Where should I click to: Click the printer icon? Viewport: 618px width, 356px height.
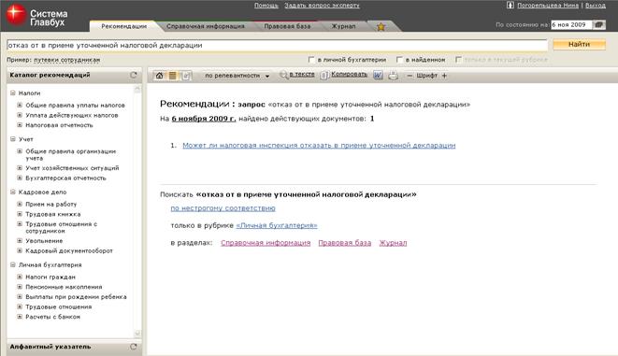[393, 76]
